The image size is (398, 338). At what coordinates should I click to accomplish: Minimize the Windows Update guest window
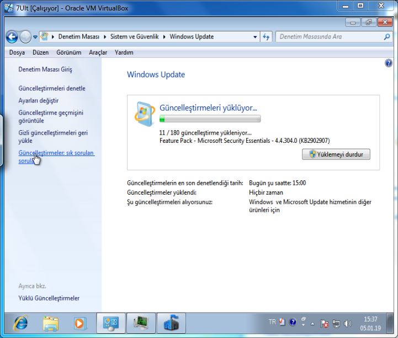tap(353, 23)
